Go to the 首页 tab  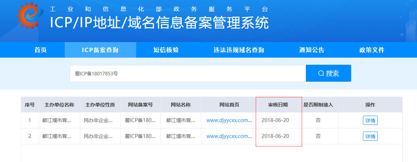(x=41, y=50)
